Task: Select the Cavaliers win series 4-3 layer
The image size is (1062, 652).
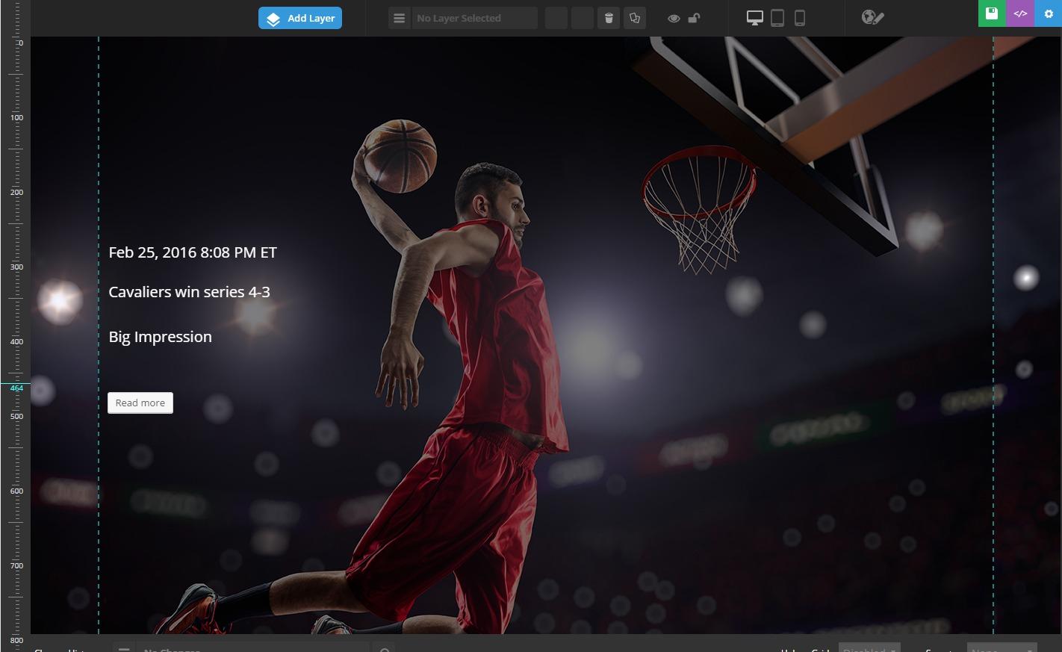Action: (x=189, y=292)
